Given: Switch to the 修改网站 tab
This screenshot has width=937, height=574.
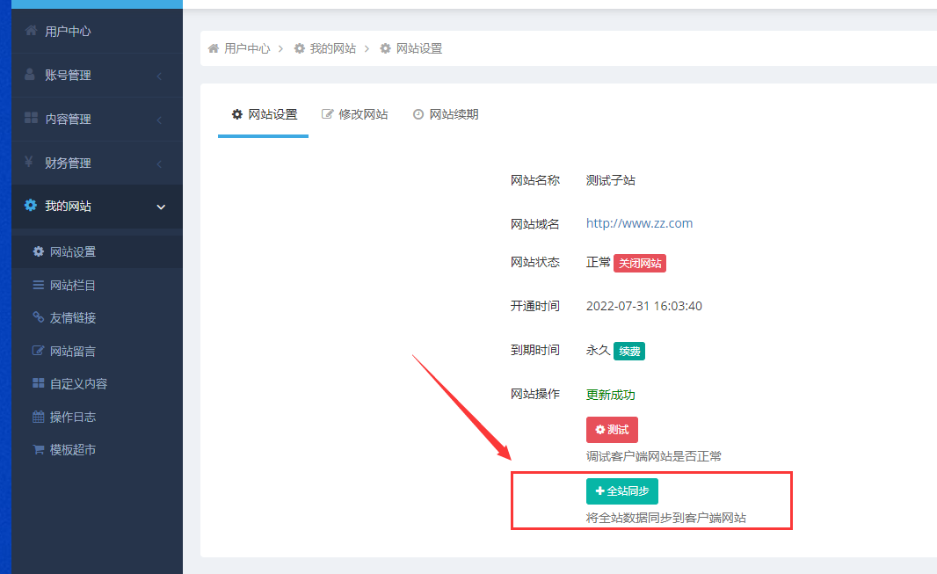Looking at the screenshot, I should pyautogui.click(x=354, y=114).
